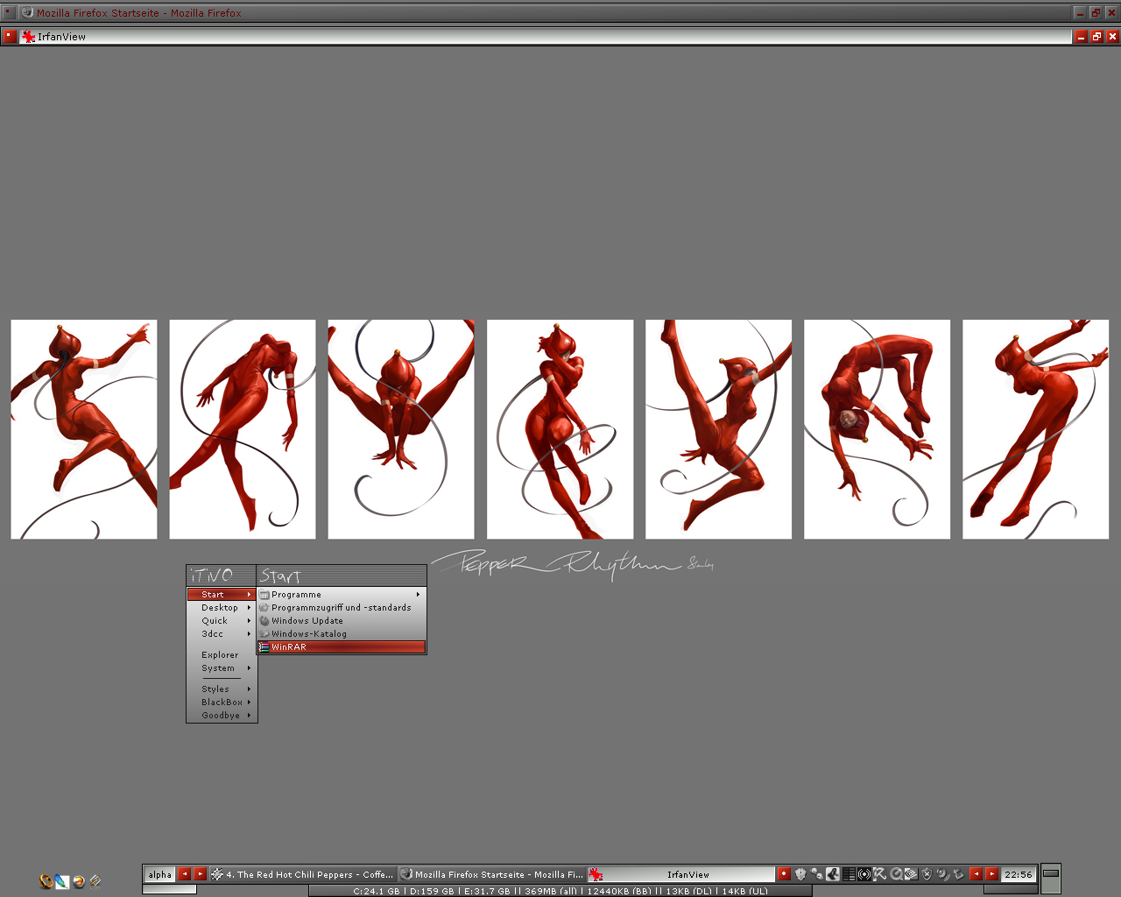Viewport: 1121px width, 897px height.
Task: Switch to previous workspace using left arrow by alpha
Action: point(184,874)
